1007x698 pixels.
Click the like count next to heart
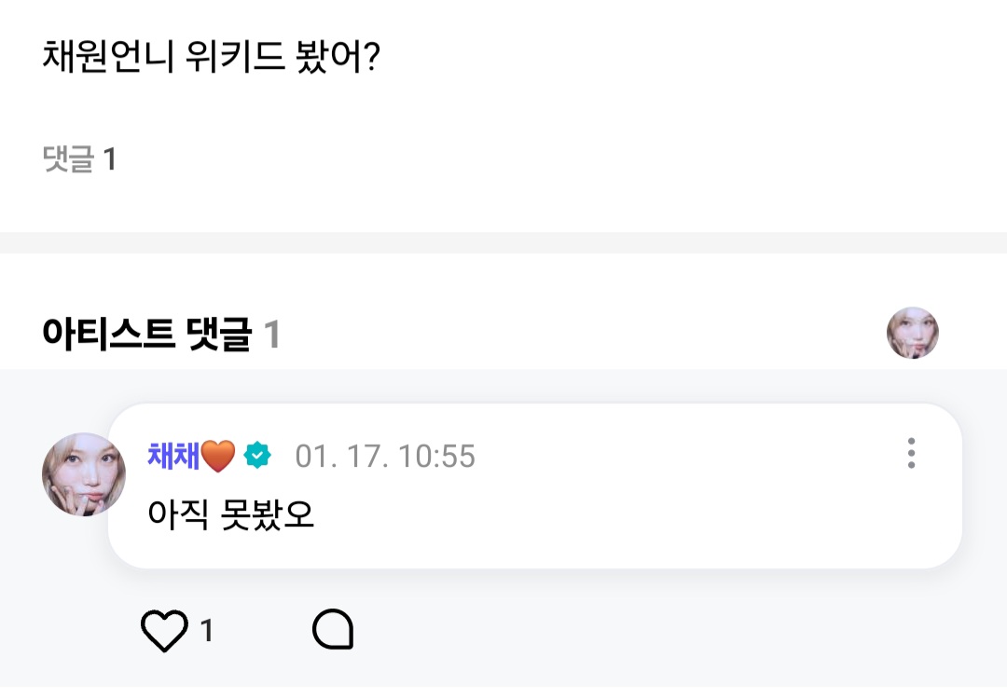pos(207,632)
